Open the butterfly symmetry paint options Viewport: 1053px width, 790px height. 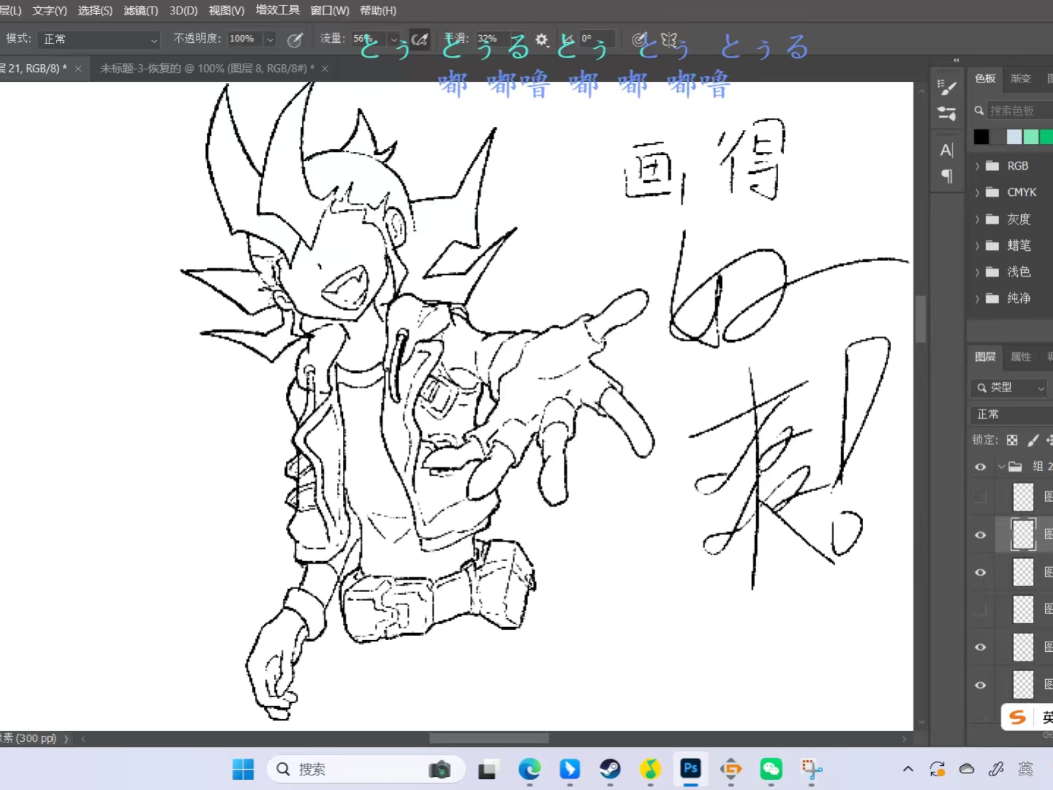(669, 39)
